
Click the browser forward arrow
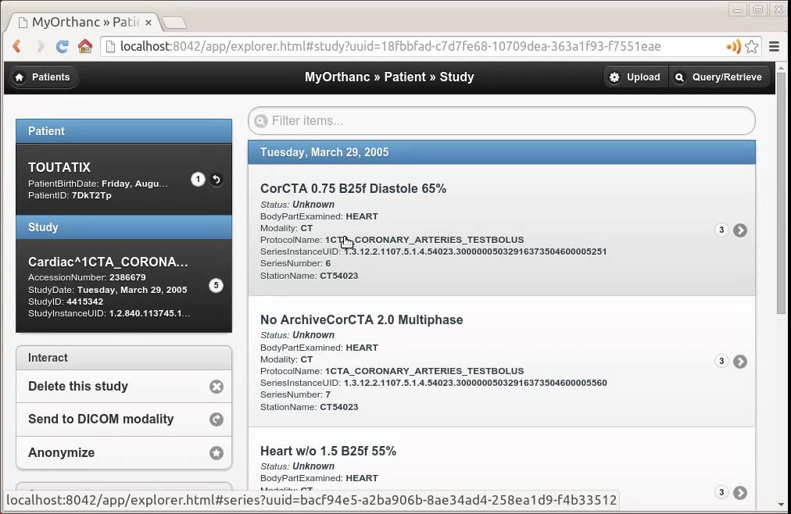40,46
